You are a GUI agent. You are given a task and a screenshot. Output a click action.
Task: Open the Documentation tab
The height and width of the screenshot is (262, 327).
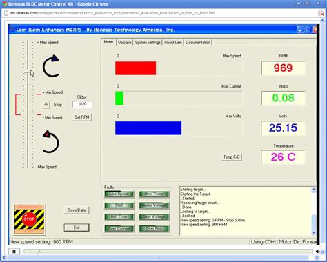pos(198,43)
